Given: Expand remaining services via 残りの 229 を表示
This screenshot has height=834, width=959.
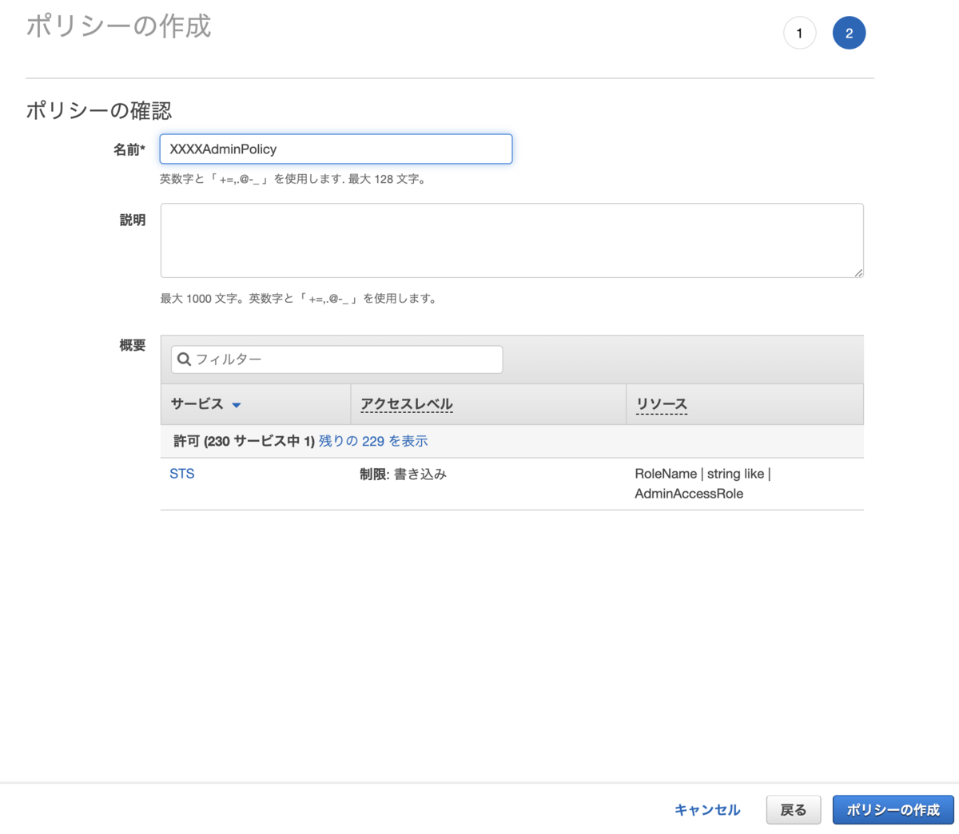Looking at the screenshot, I should click(x=373, y=440).
